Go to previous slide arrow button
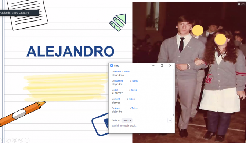246x143 pixels. (x=1, y=140)
